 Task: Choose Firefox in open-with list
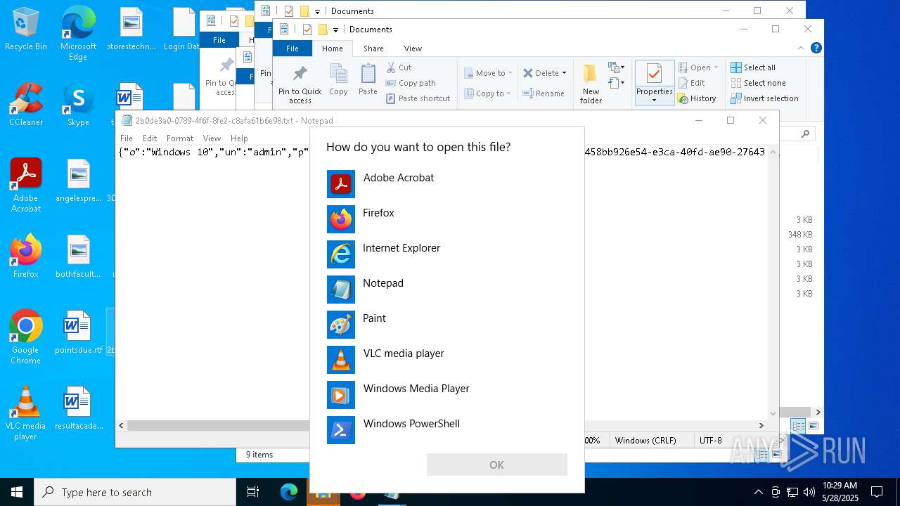[x=447, y=219]
